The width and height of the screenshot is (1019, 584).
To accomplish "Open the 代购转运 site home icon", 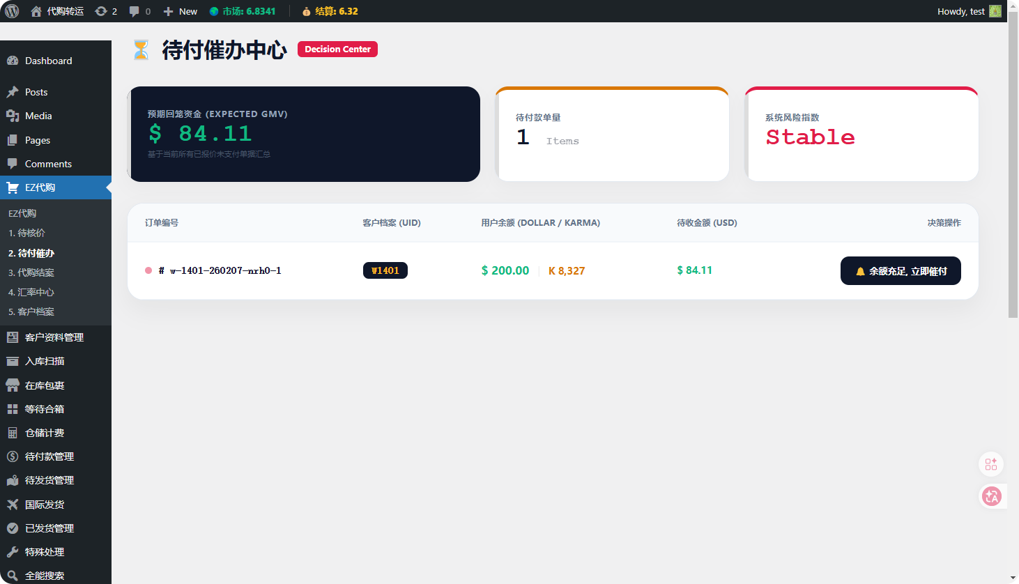I will [x=36, y=11].
